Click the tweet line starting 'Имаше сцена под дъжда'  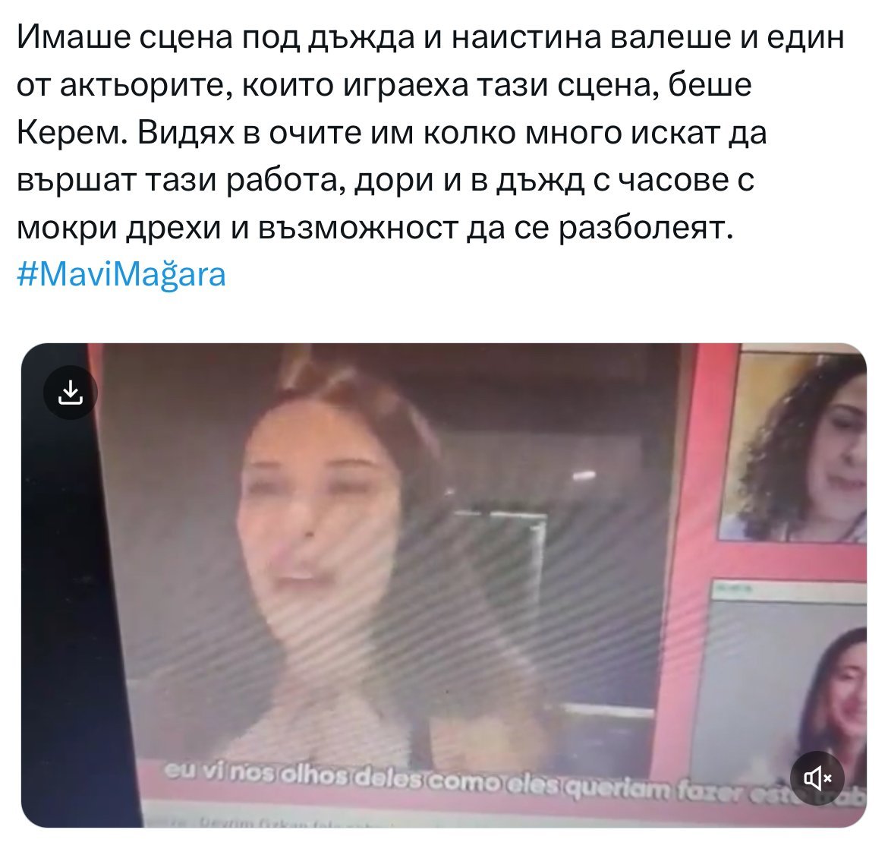click(430, 37)
